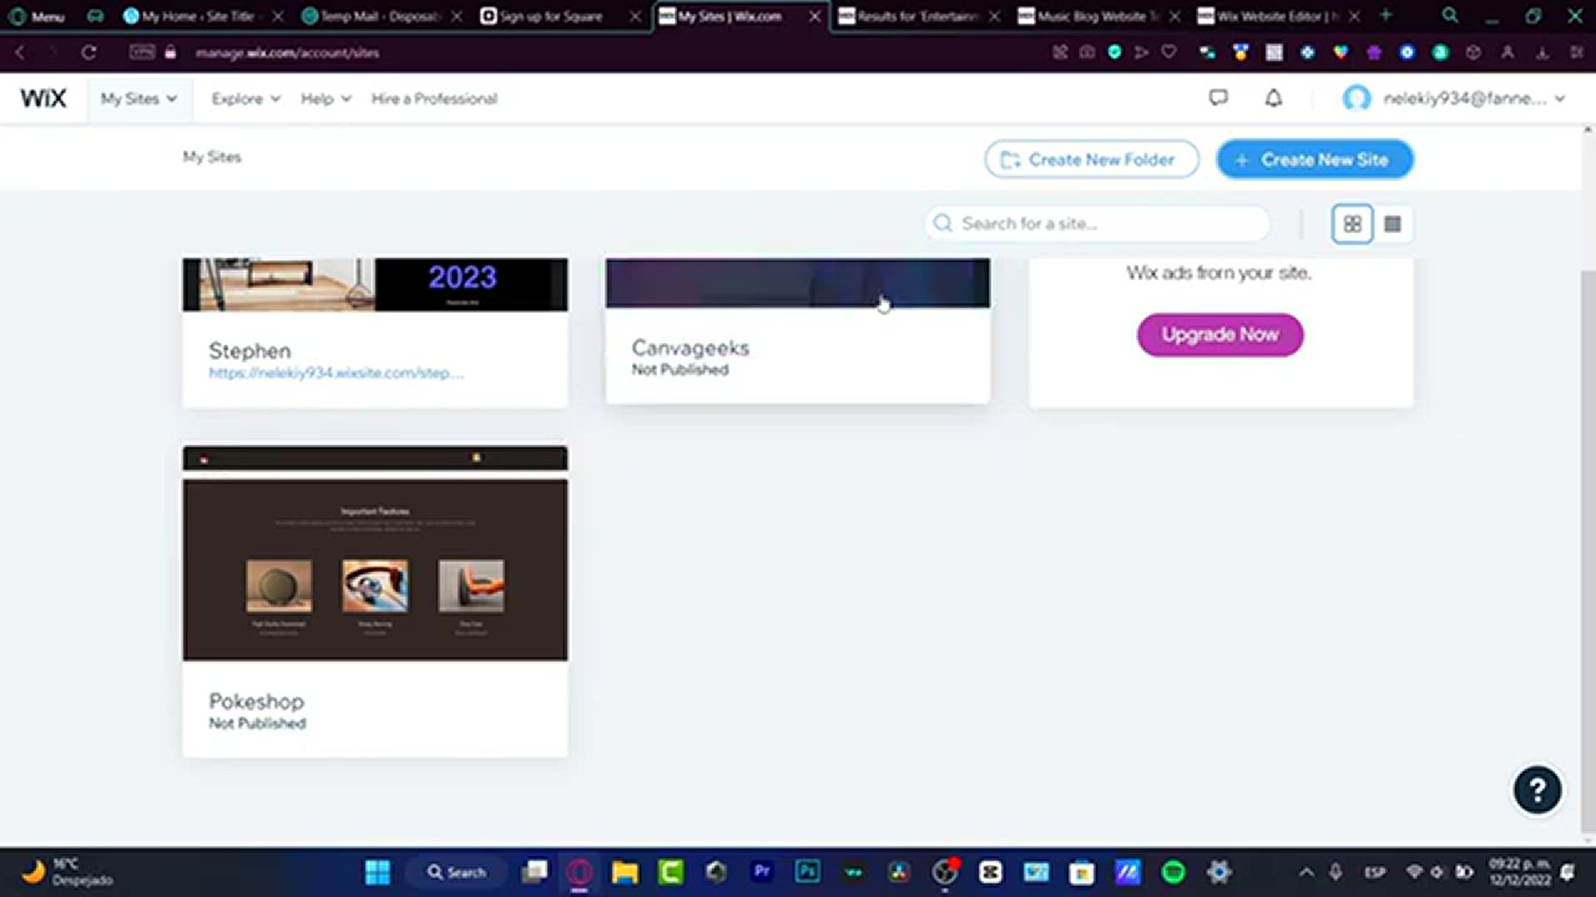Expand the My Sites dropdown
This screenshot has width=1596, height=897.
(x=139, y=99)
